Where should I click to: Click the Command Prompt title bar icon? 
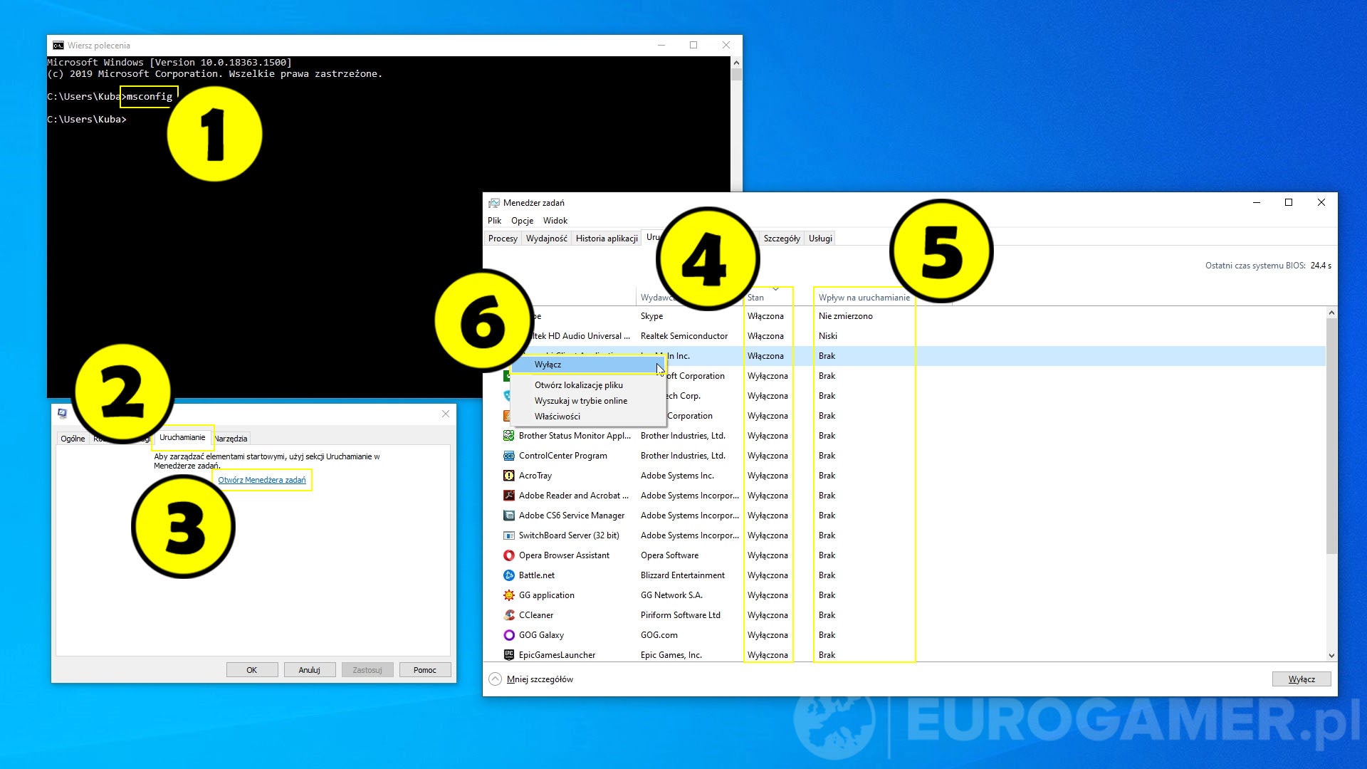click(58, 46)
